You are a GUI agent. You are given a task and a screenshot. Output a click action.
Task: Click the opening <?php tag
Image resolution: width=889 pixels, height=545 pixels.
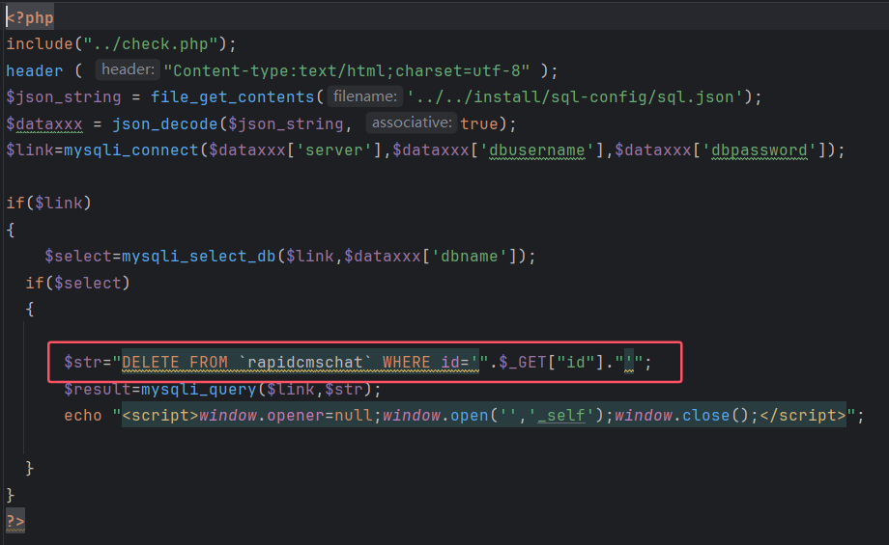pos(31,18)
